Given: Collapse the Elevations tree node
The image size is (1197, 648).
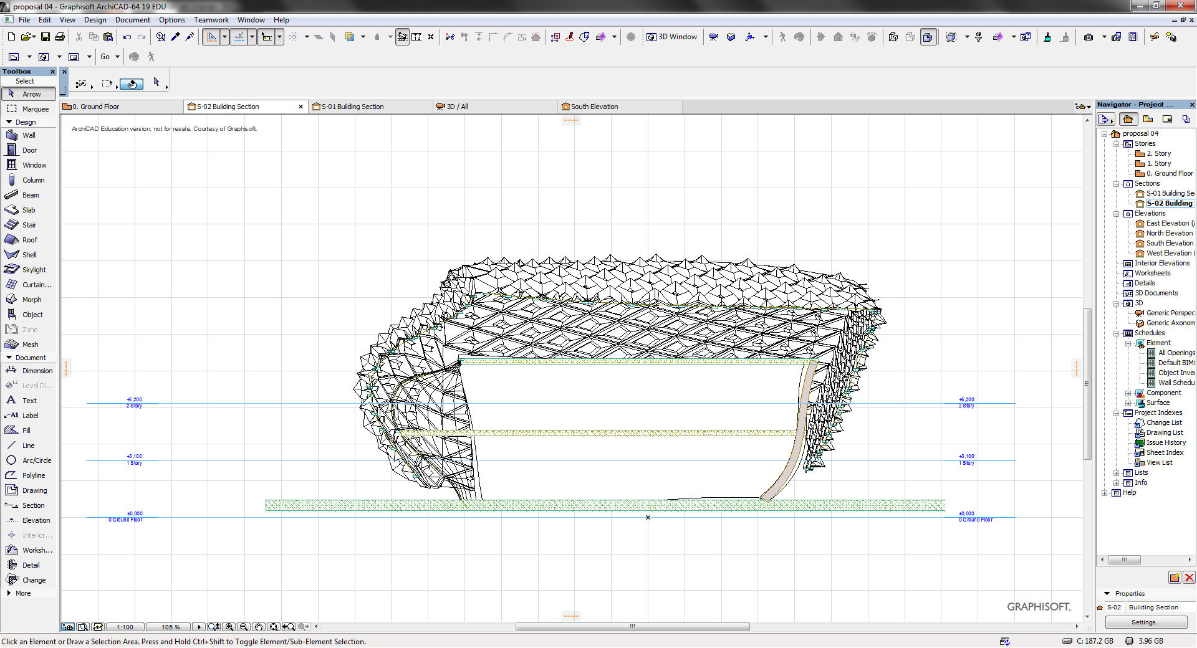Looking at the screenshot, I should [1117, 214].
